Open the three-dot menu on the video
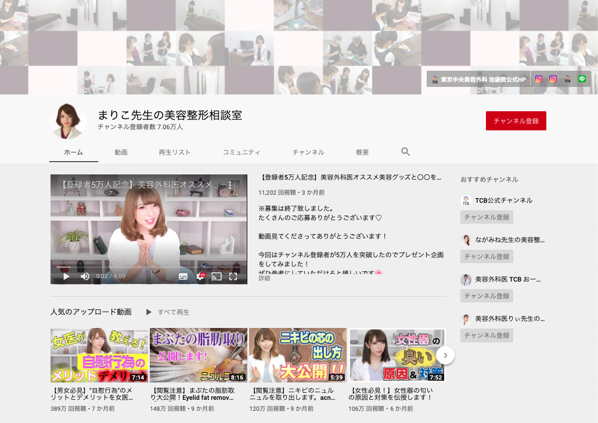This screenshot has width=598, height=423. point(230,185)
